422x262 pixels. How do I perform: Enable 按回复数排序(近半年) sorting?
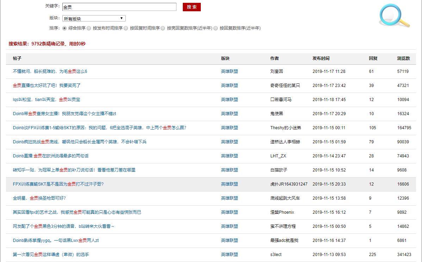pos(216,28)
